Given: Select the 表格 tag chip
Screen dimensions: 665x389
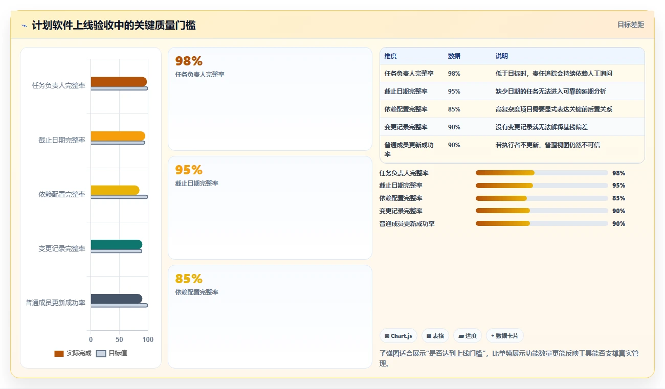Looking at the screenshot, I should click(435, 336).
